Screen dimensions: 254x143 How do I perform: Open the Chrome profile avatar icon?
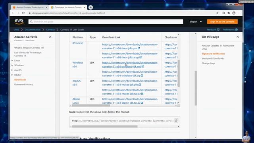point(234,13)
